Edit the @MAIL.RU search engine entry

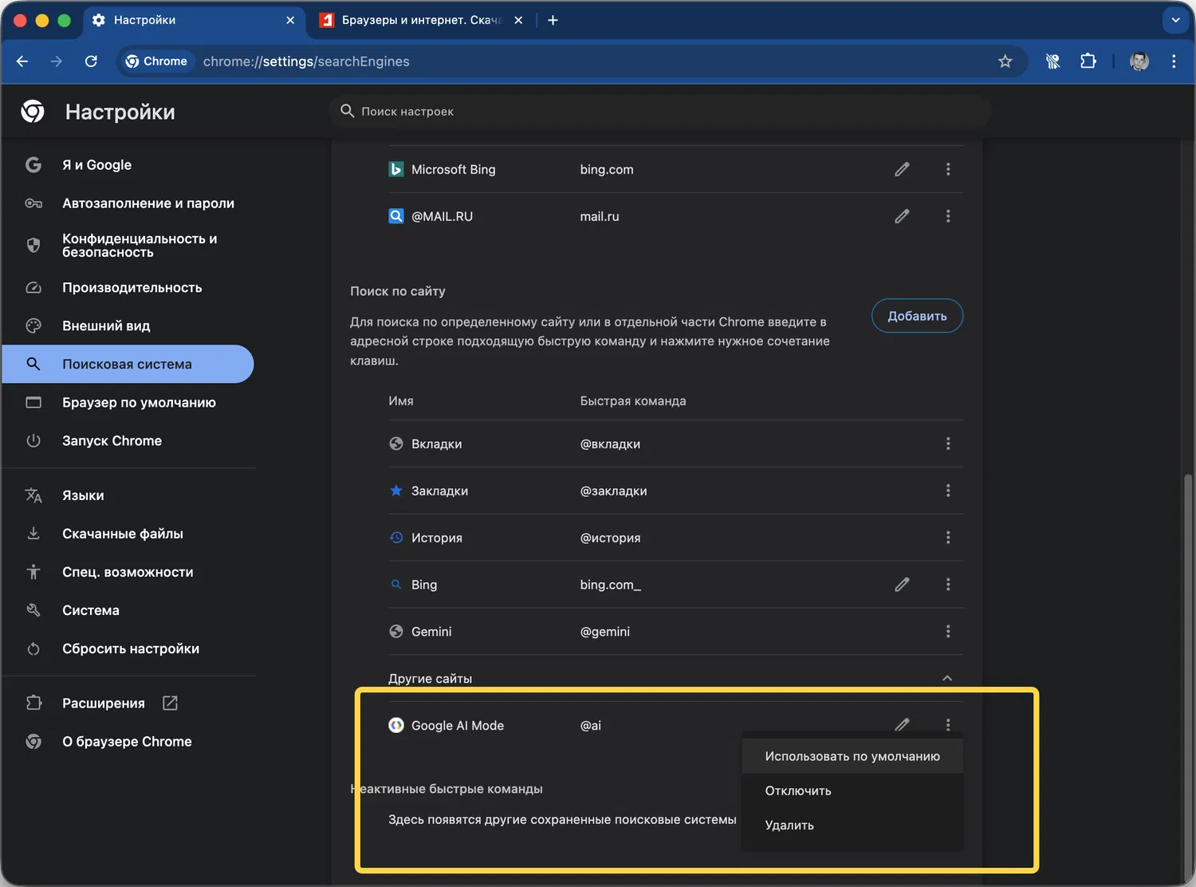coord(902,216)
